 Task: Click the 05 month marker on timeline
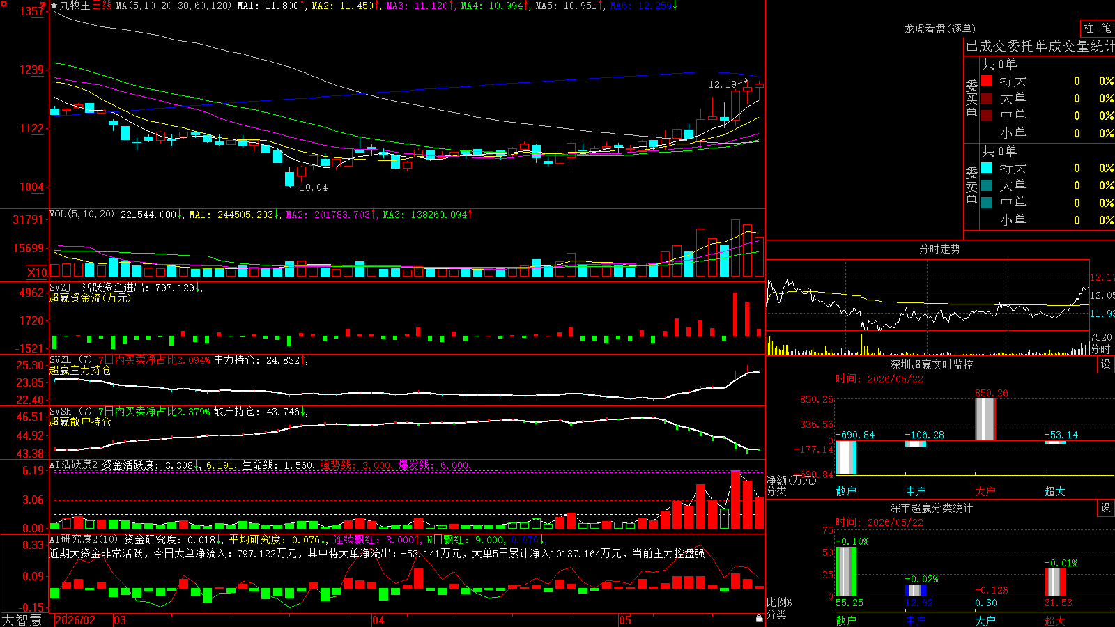[625, 620]
